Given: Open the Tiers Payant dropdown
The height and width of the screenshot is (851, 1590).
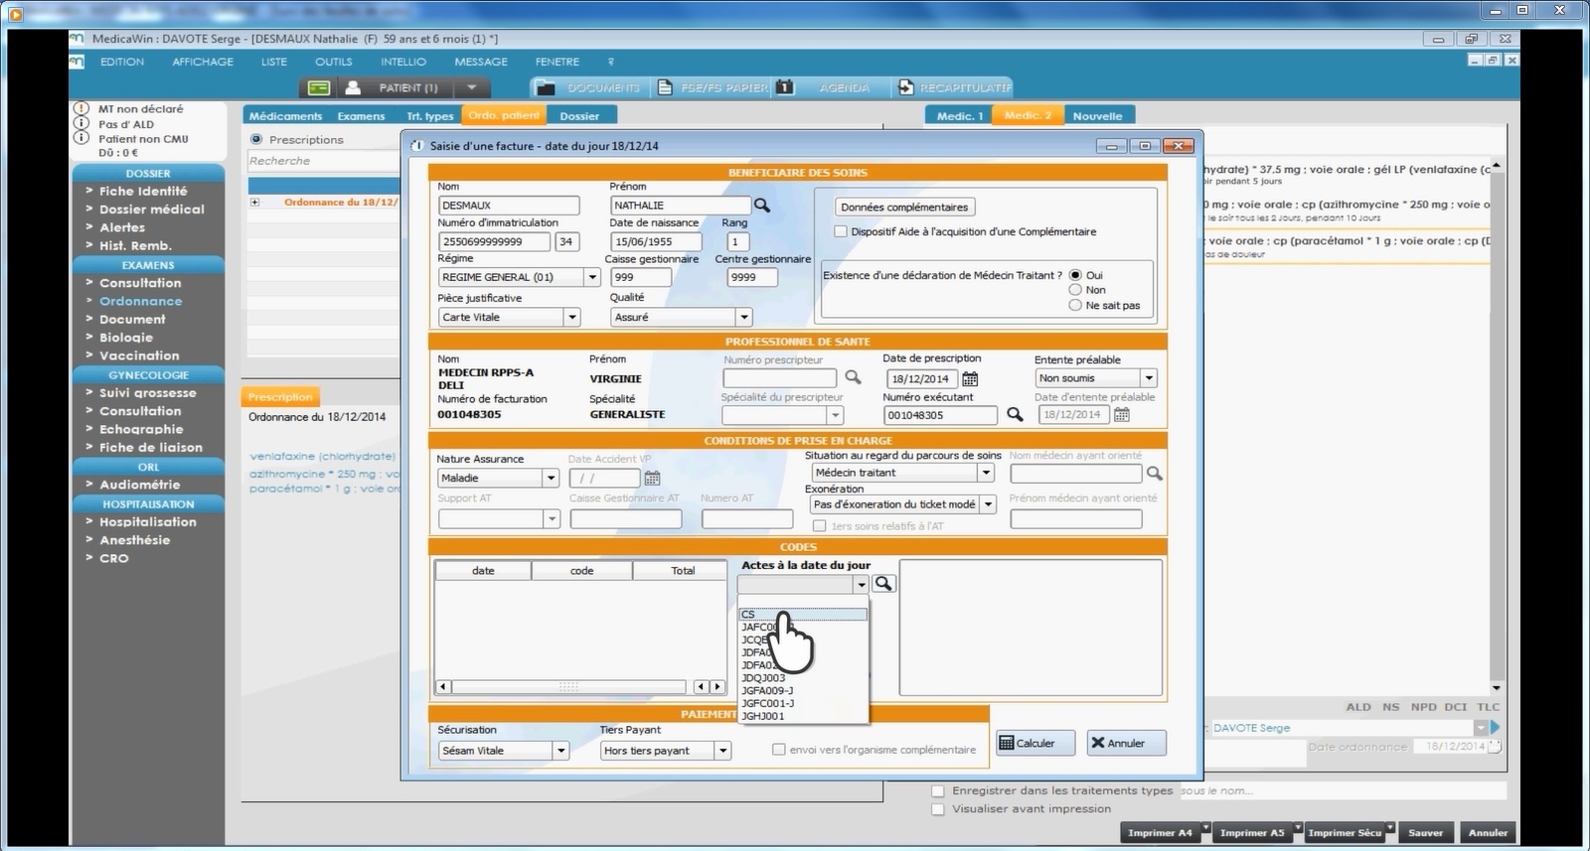Looking at the screenshot, I should 723,751.
